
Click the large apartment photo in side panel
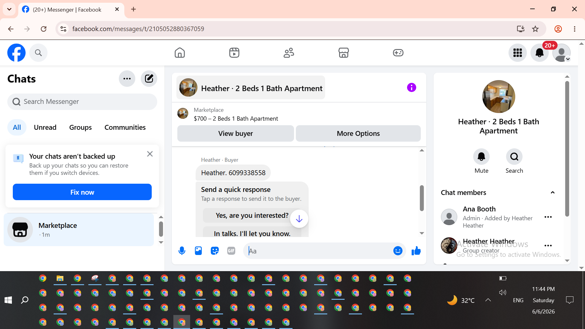tap(499, 97)
